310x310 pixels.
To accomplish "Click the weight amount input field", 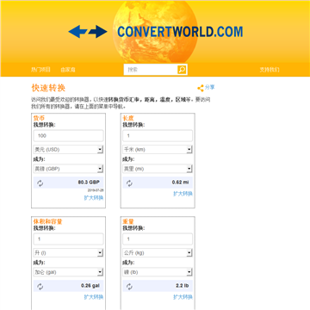I will [158, 239].
